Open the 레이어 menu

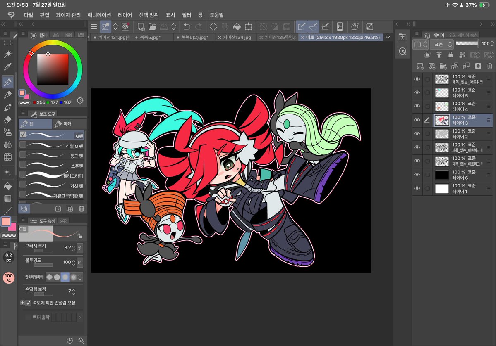tap(125, 15)
